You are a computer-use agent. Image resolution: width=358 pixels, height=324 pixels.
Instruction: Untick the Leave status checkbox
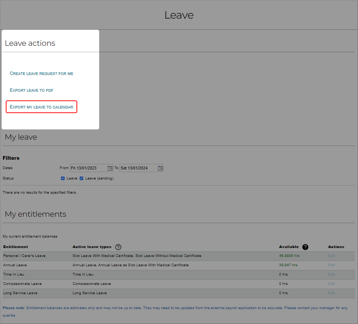click(x=63, y=178)
